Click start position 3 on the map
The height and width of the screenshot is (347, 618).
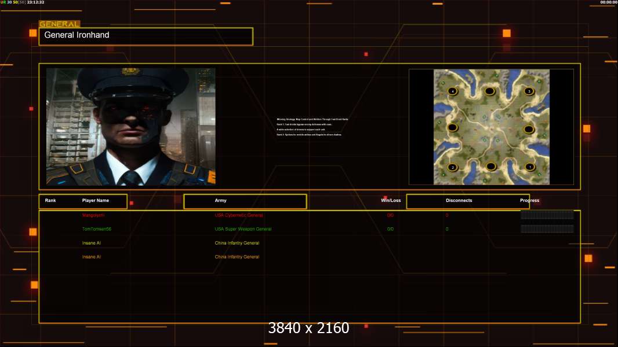tap(529, 91)
